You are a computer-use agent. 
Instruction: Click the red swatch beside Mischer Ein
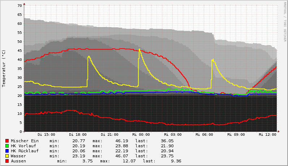click(7, 141)
